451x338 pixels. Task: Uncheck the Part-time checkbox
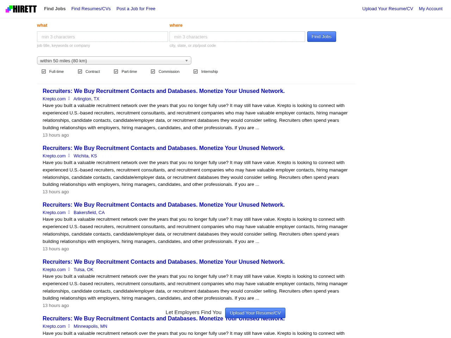(x=116, y=71)
